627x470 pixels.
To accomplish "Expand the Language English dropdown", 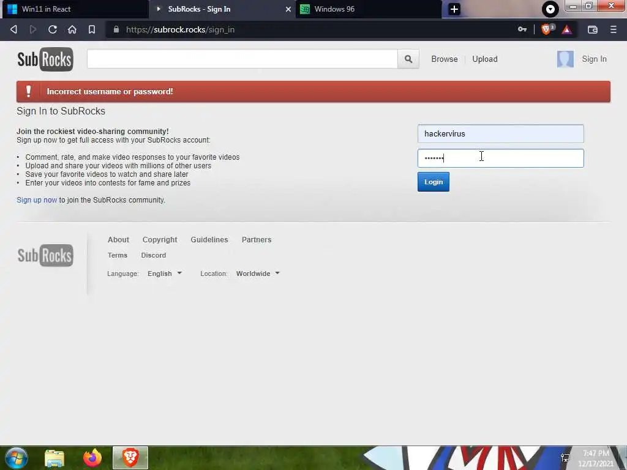I will 164,274.
